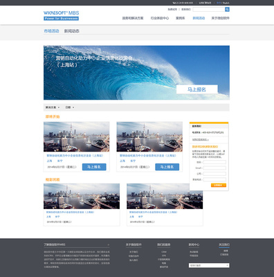The width and height of the screenshot is (274, 277).
Task: Open the first past event thumbnail image
Action: 82,196
